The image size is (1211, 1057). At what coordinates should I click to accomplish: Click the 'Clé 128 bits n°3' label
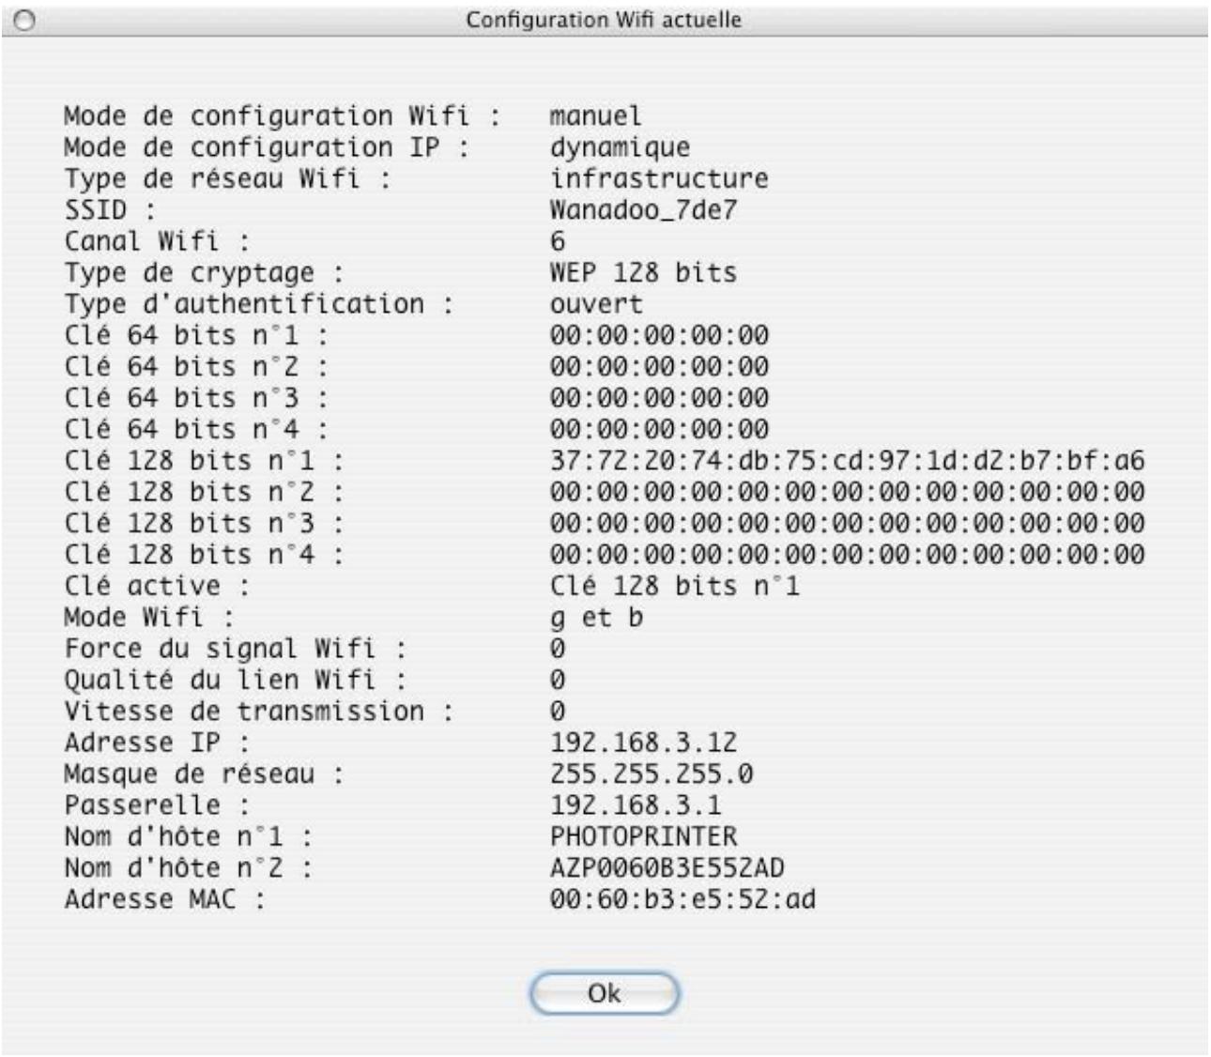pyautogui.click(x=204, y=523)
